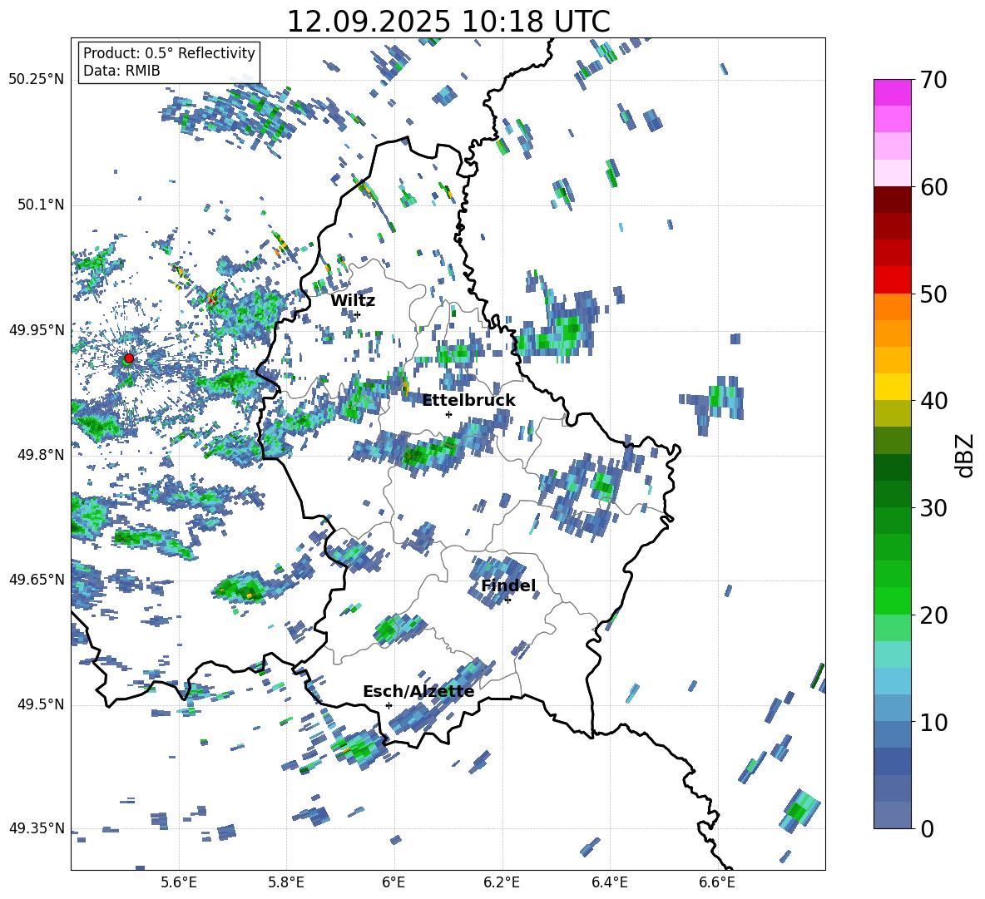The image size is (985, 899).
Task: Pick the bright green colorbar swatch just above 20
Action: pos(892,600)
